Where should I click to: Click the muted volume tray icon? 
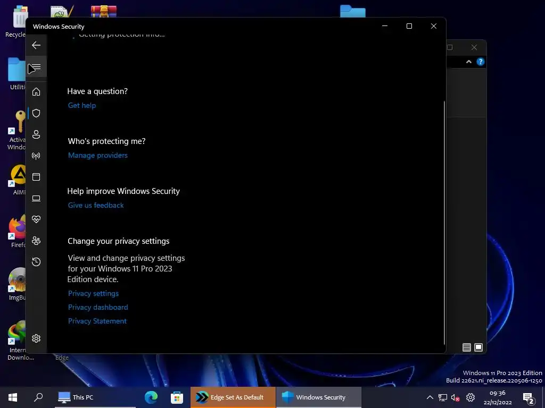click(x=456, y=397)
